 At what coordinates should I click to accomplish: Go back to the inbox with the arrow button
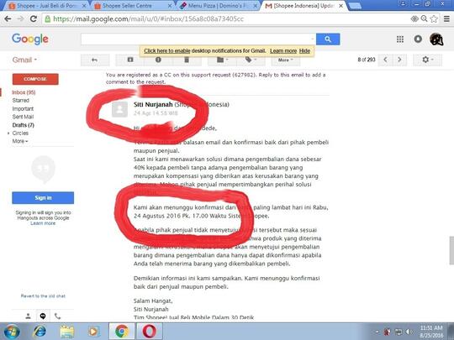tap(95, 60)
